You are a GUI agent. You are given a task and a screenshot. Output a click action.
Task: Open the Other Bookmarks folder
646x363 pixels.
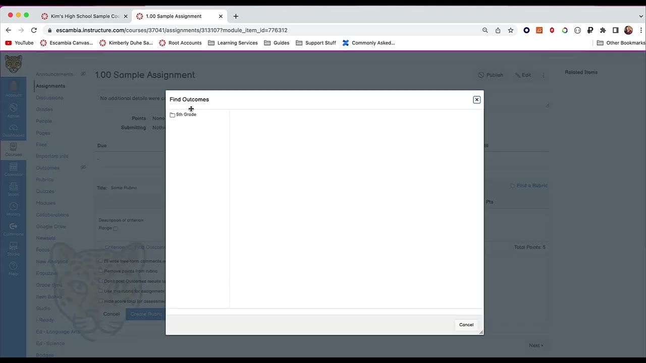pyautogui.click(x=621, y=43)
